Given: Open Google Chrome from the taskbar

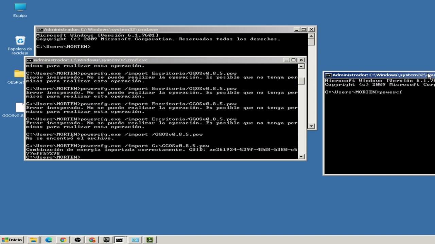Looking at the screenshot, I should pyautogui.click(x=63, y=240).
